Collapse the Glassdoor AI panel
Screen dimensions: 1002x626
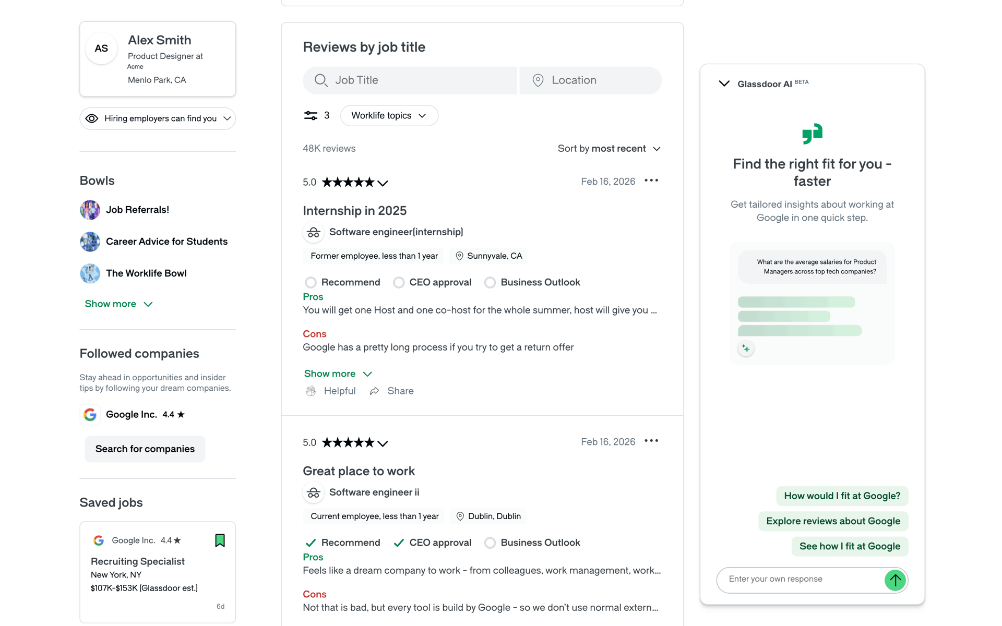tap(724, 83)
